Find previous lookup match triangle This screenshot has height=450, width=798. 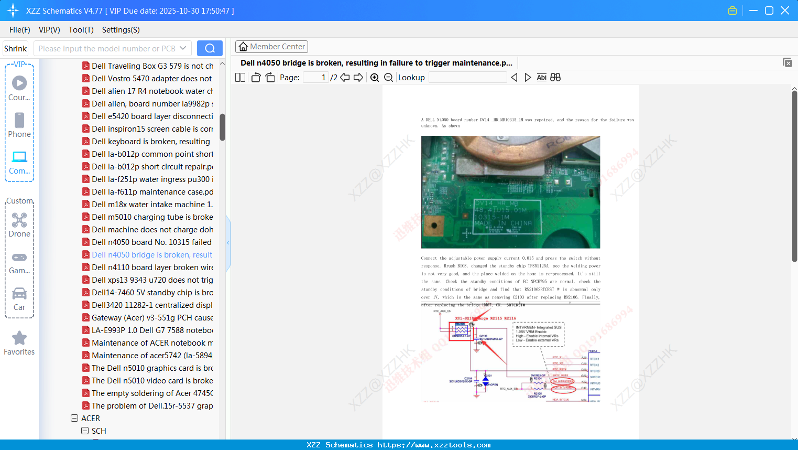pos(514,78)
